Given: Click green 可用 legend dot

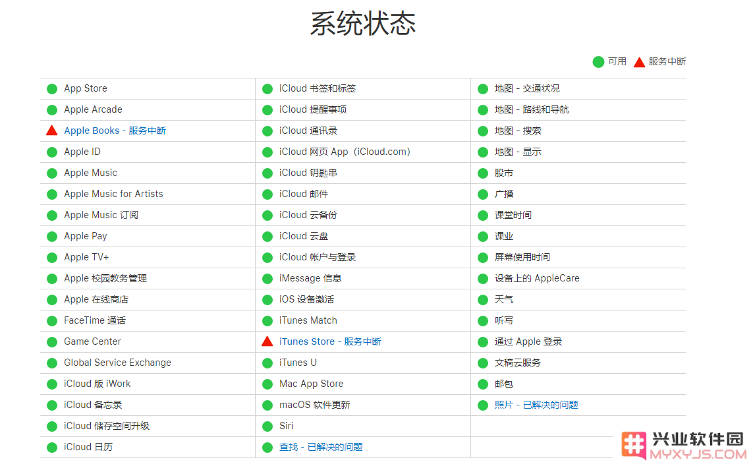Looking at the screenshot, I should tap(598, 62).
